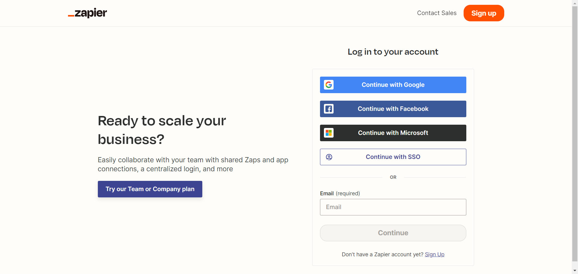
Task: Click the orange Sign up button
Action: (484, 13)
